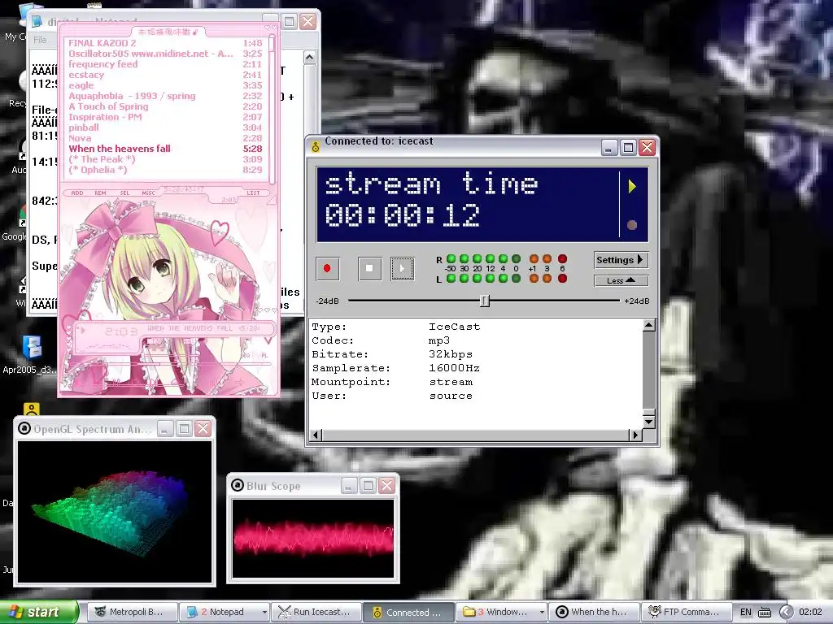The height and width of the screenshot is (624, 833).
Task: Click the Blur Scope window title icon
Action: tap(238, 486)
